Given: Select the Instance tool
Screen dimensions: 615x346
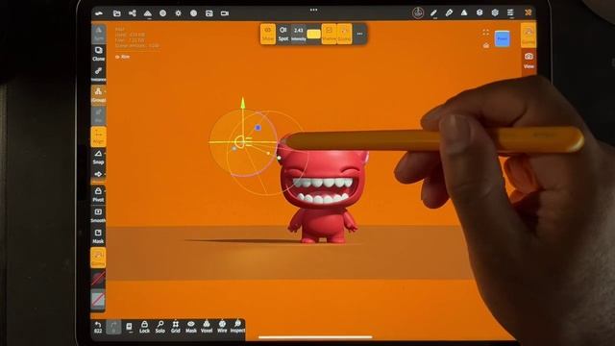Looking at the screenshot, I should point(98,74).
